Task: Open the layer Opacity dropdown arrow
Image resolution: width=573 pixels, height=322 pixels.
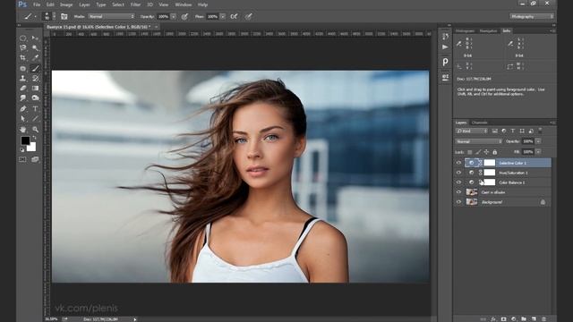Action: click(538, 141)
